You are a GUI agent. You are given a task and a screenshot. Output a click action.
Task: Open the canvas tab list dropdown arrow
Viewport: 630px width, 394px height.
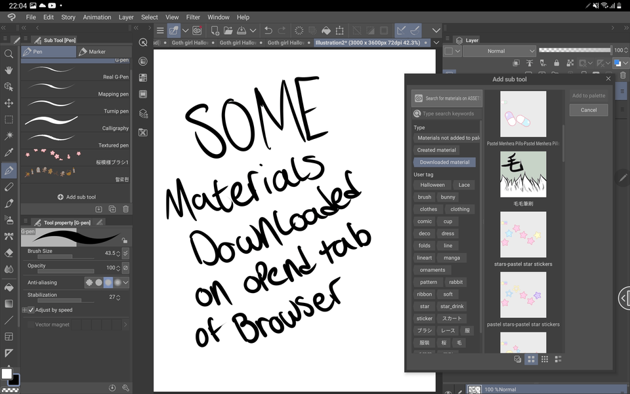(436, 43)
